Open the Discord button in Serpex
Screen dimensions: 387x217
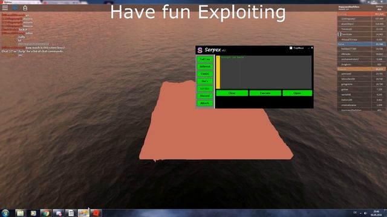[x=205, y=96]
